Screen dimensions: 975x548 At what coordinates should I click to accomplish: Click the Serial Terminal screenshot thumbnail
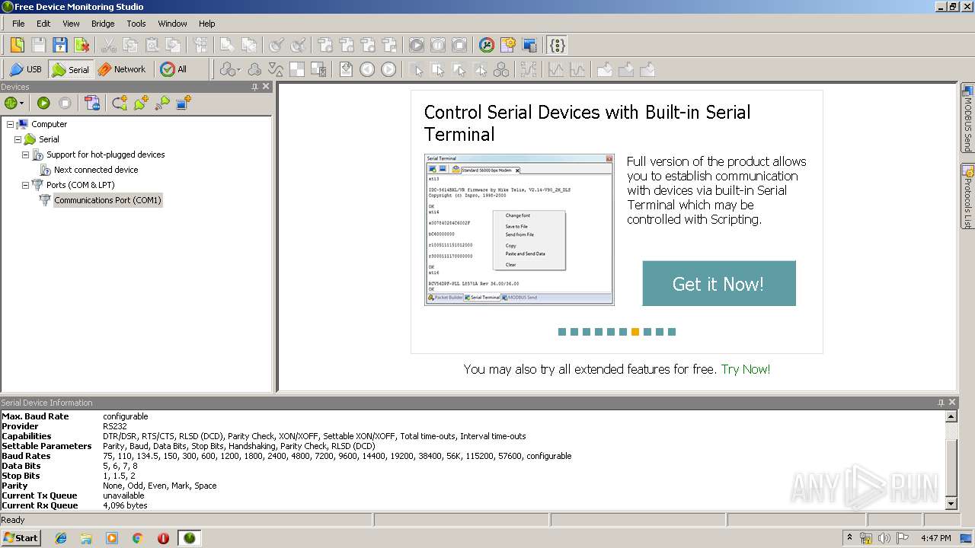tap(519, 229)
